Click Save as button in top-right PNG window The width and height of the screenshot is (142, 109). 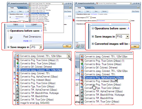[x=104, y=11]
